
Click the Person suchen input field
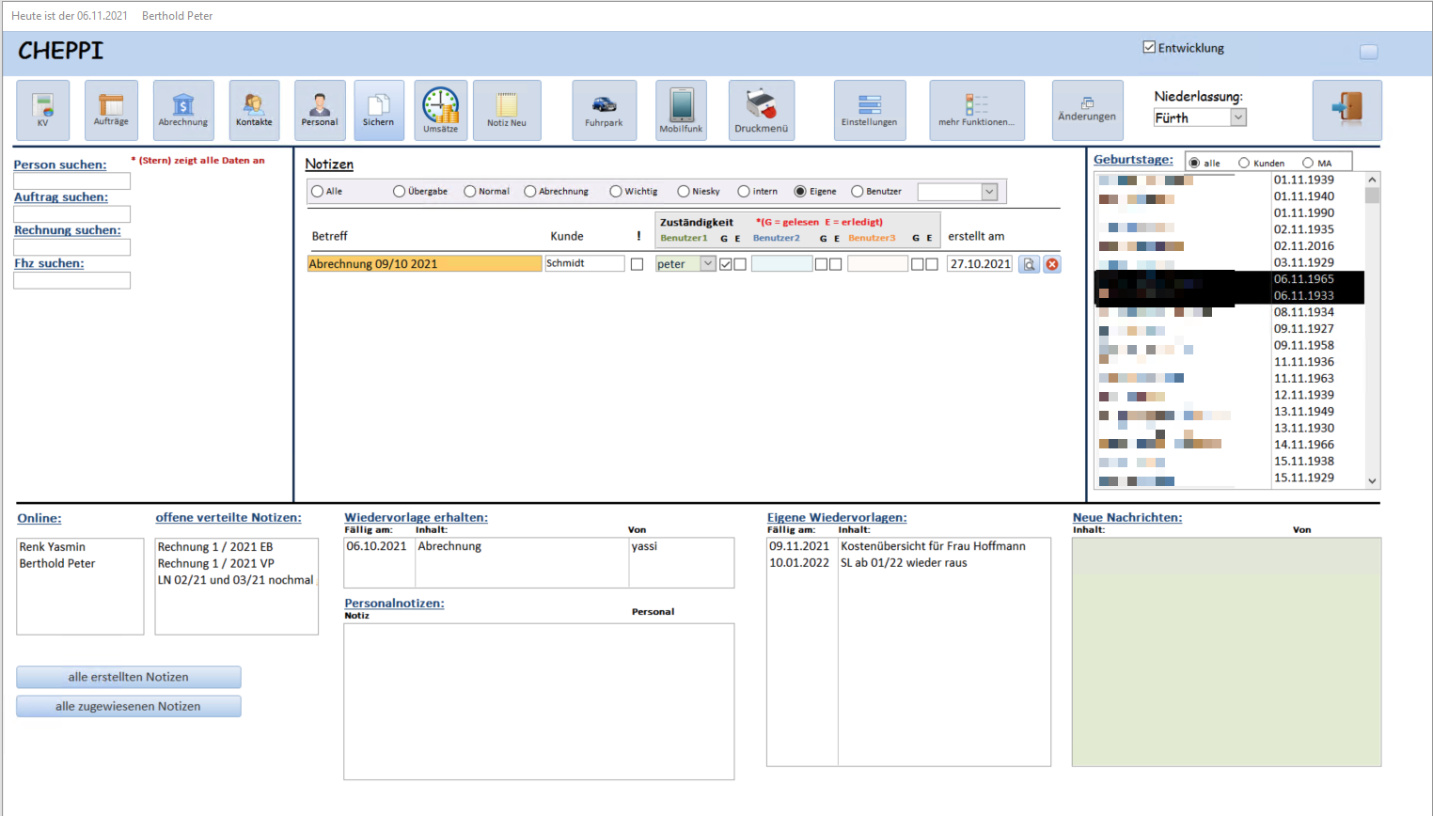(71, 180)
